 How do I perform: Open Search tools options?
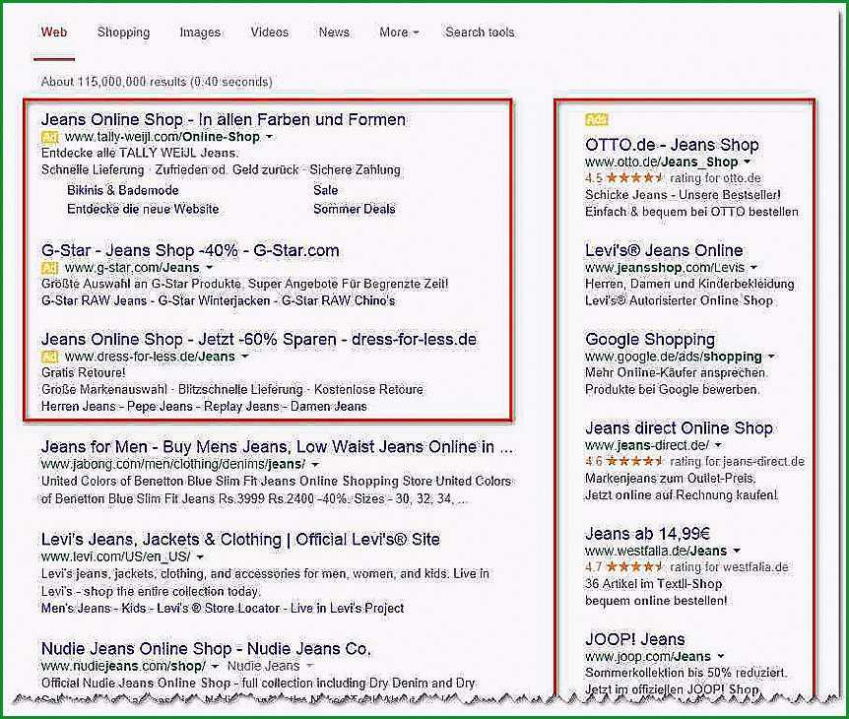click(x=480, y=33)
